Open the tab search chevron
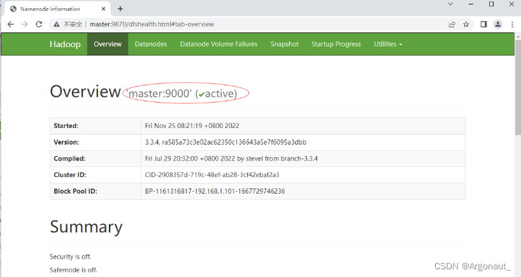This screenshot has width=521, height=277. [450, 4]
